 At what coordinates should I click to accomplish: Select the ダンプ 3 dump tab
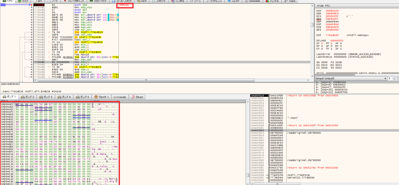click(47, 97)
